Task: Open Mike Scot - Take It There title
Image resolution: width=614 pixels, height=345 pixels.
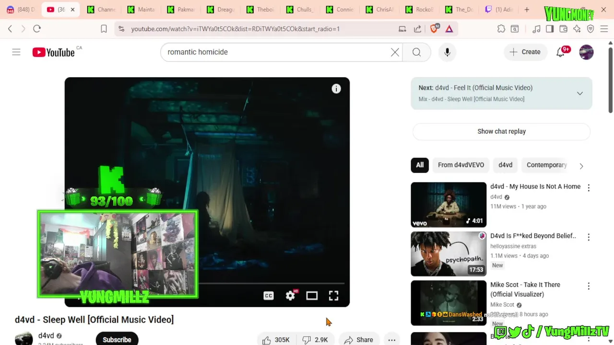Action: (525, 289)
